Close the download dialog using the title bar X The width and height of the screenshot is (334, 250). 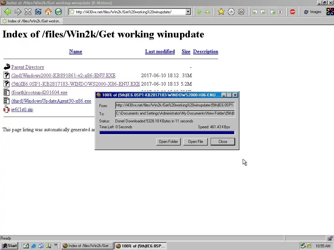point(235,95)
